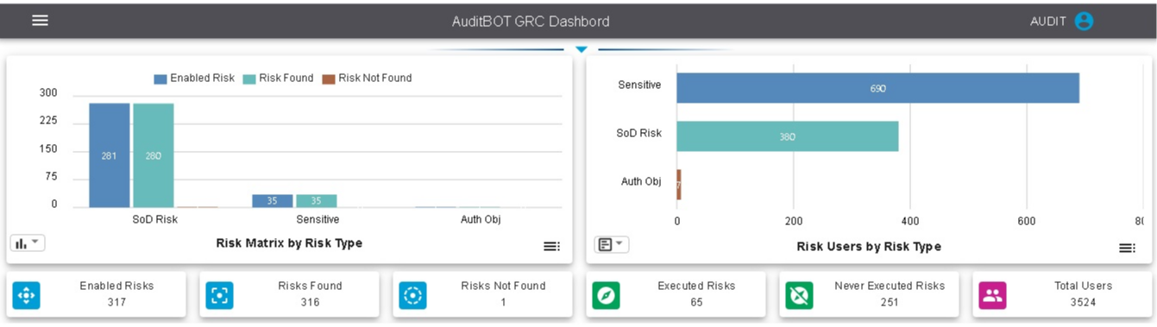
Task: Open view dropdown in Risk Users chart
Action: point(612,245)
